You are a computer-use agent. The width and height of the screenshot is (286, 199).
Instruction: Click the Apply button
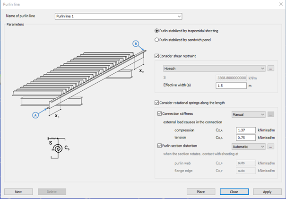267,192
